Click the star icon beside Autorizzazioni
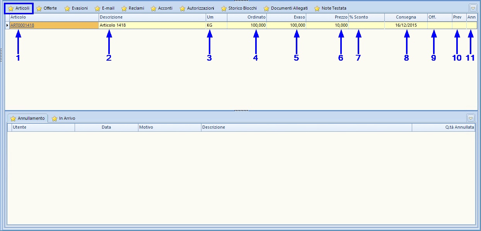Screen dimensions: 481x231 pyautogui.click(x=183, y=8)
